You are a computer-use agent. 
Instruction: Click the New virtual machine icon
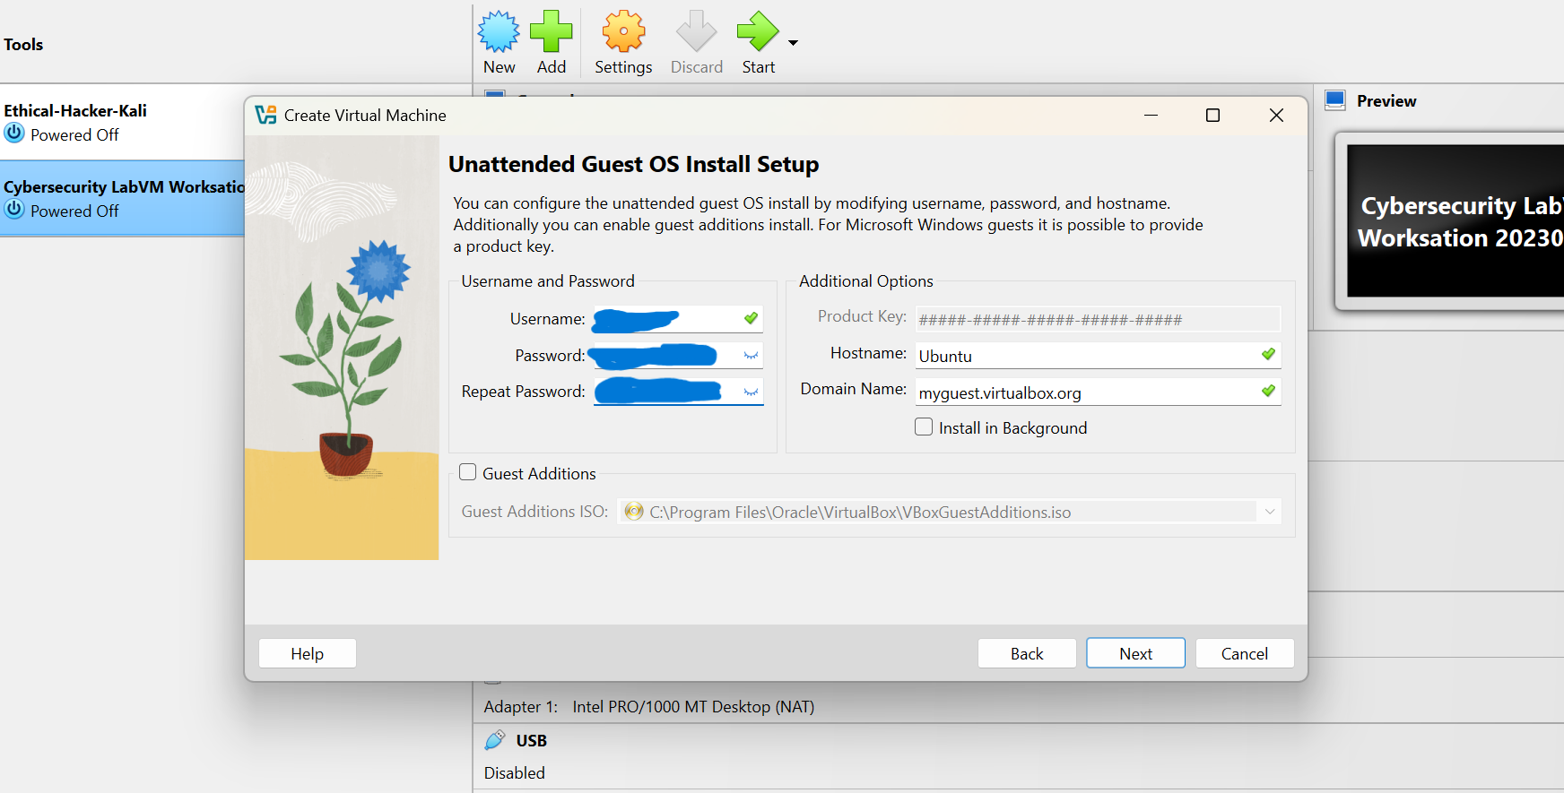point(499,31)
